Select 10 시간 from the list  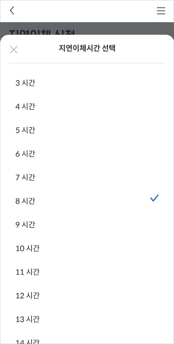87,249
